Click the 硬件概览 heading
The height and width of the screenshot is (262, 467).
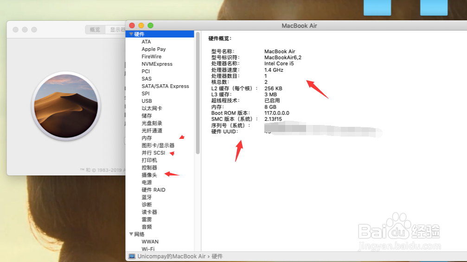click(x=220, y=38)
